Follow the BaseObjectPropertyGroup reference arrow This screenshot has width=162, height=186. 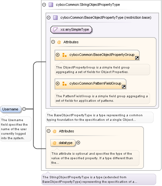[137, 58]
